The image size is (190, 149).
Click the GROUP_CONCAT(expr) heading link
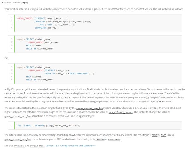pyautogui.click(x=16, y=3)
